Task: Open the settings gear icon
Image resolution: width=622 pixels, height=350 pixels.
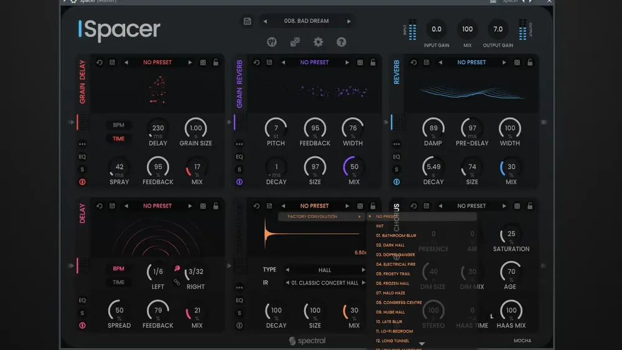Action: [x=318, y=42]
